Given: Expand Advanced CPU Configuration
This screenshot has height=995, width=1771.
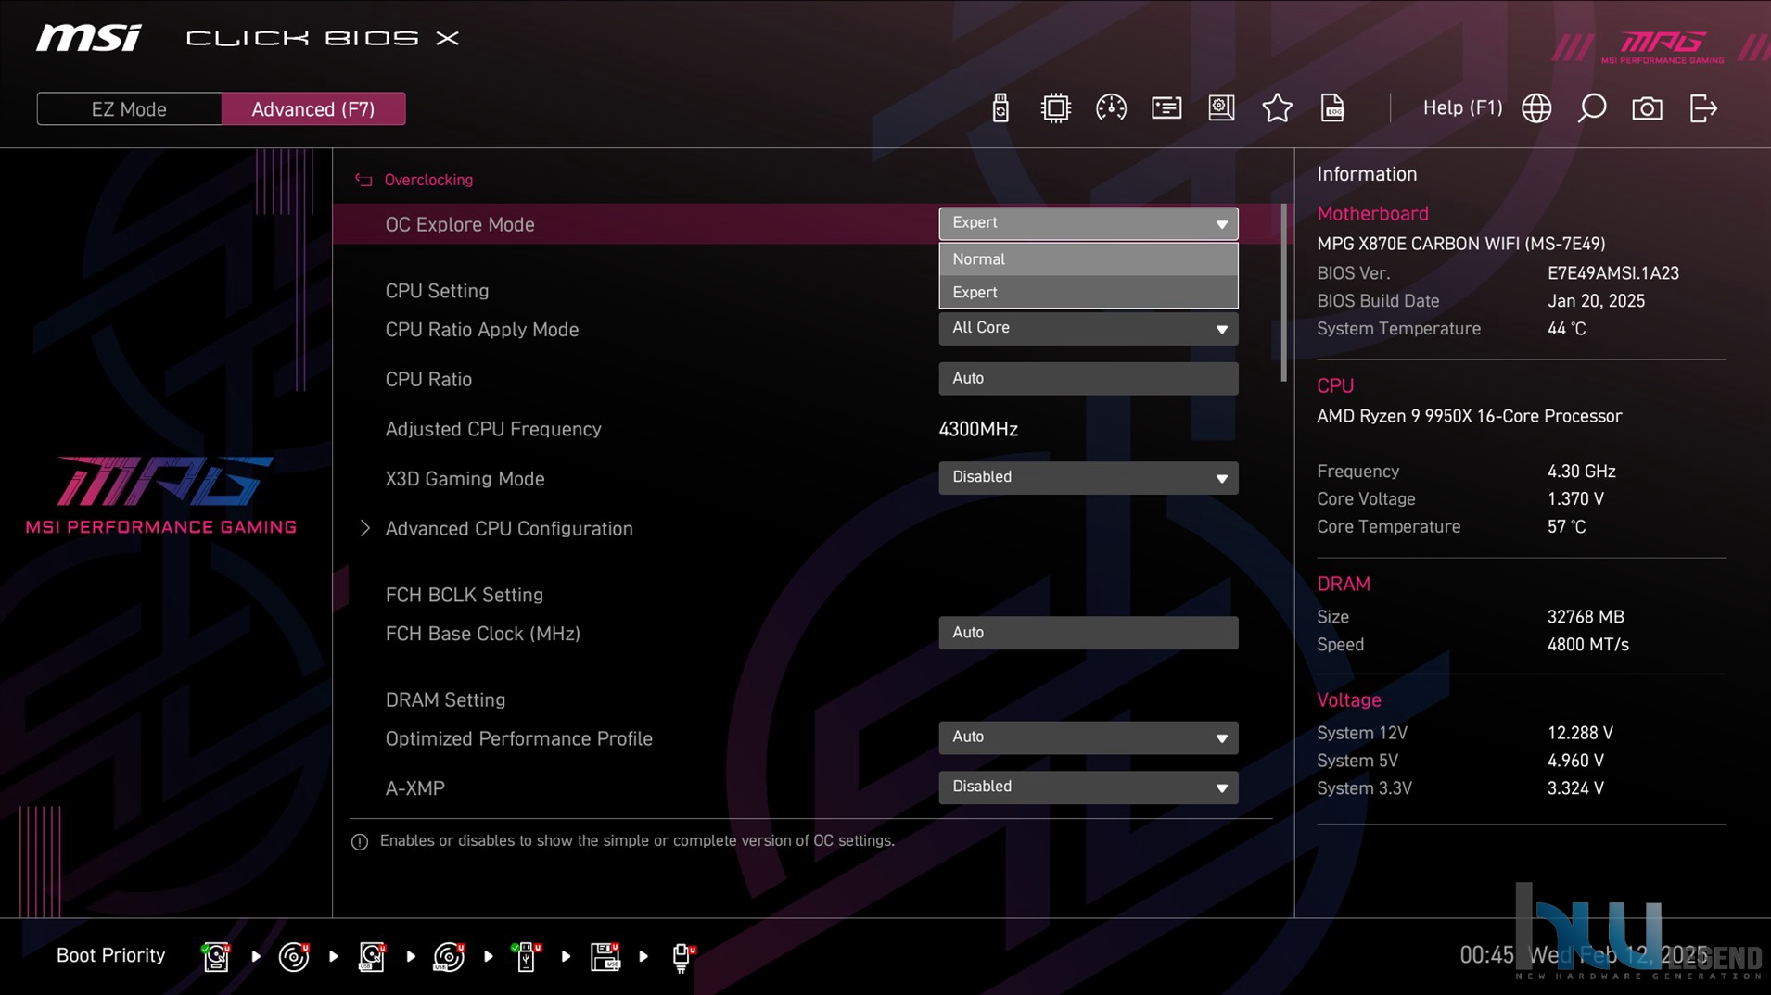Looking at the screenshot, I should click(508, 529).
